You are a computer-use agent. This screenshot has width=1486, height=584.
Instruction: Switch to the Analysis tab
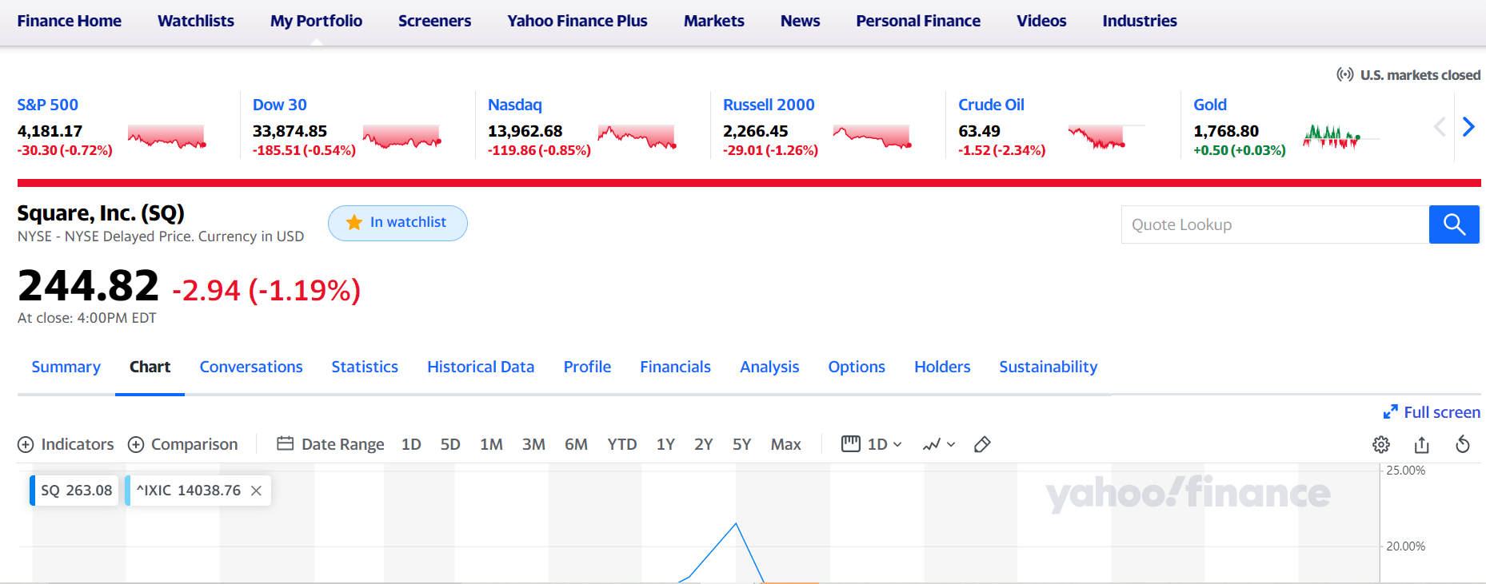769,367
